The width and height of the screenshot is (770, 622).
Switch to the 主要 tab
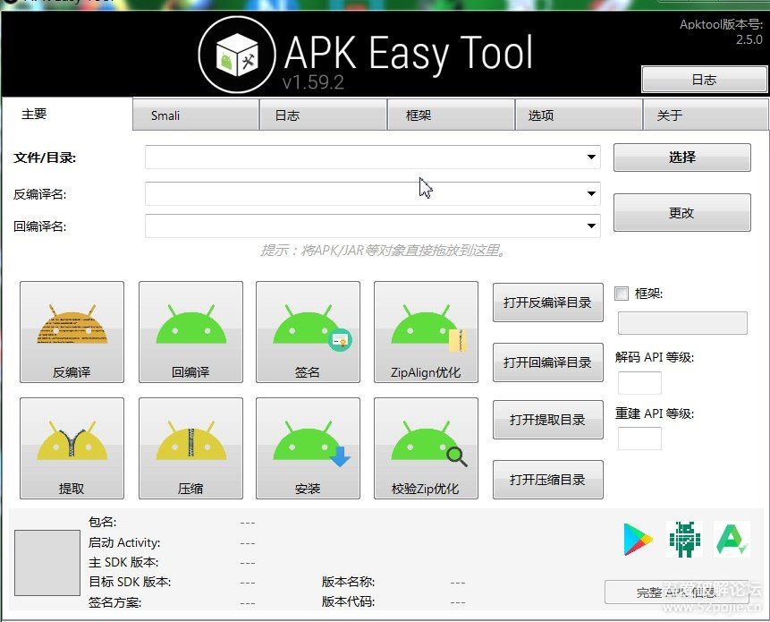pos(67,114)
